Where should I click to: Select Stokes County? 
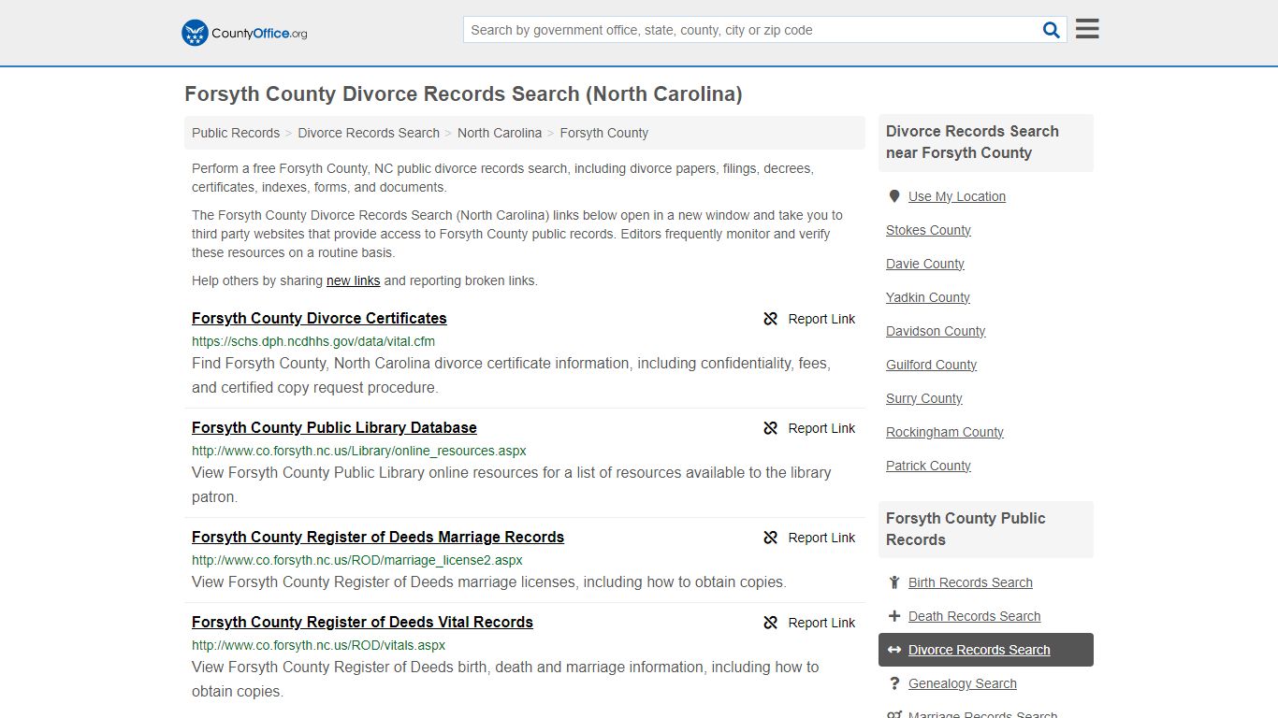point(928,230)
